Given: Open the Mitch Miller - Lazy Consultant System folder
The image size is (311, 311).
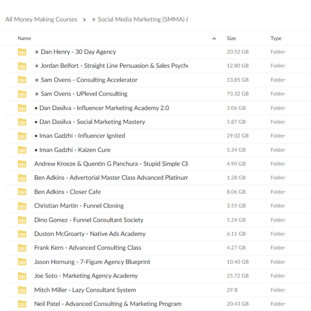Looking at the screenshot, I should pyautogui.click(x=85, y=290).
